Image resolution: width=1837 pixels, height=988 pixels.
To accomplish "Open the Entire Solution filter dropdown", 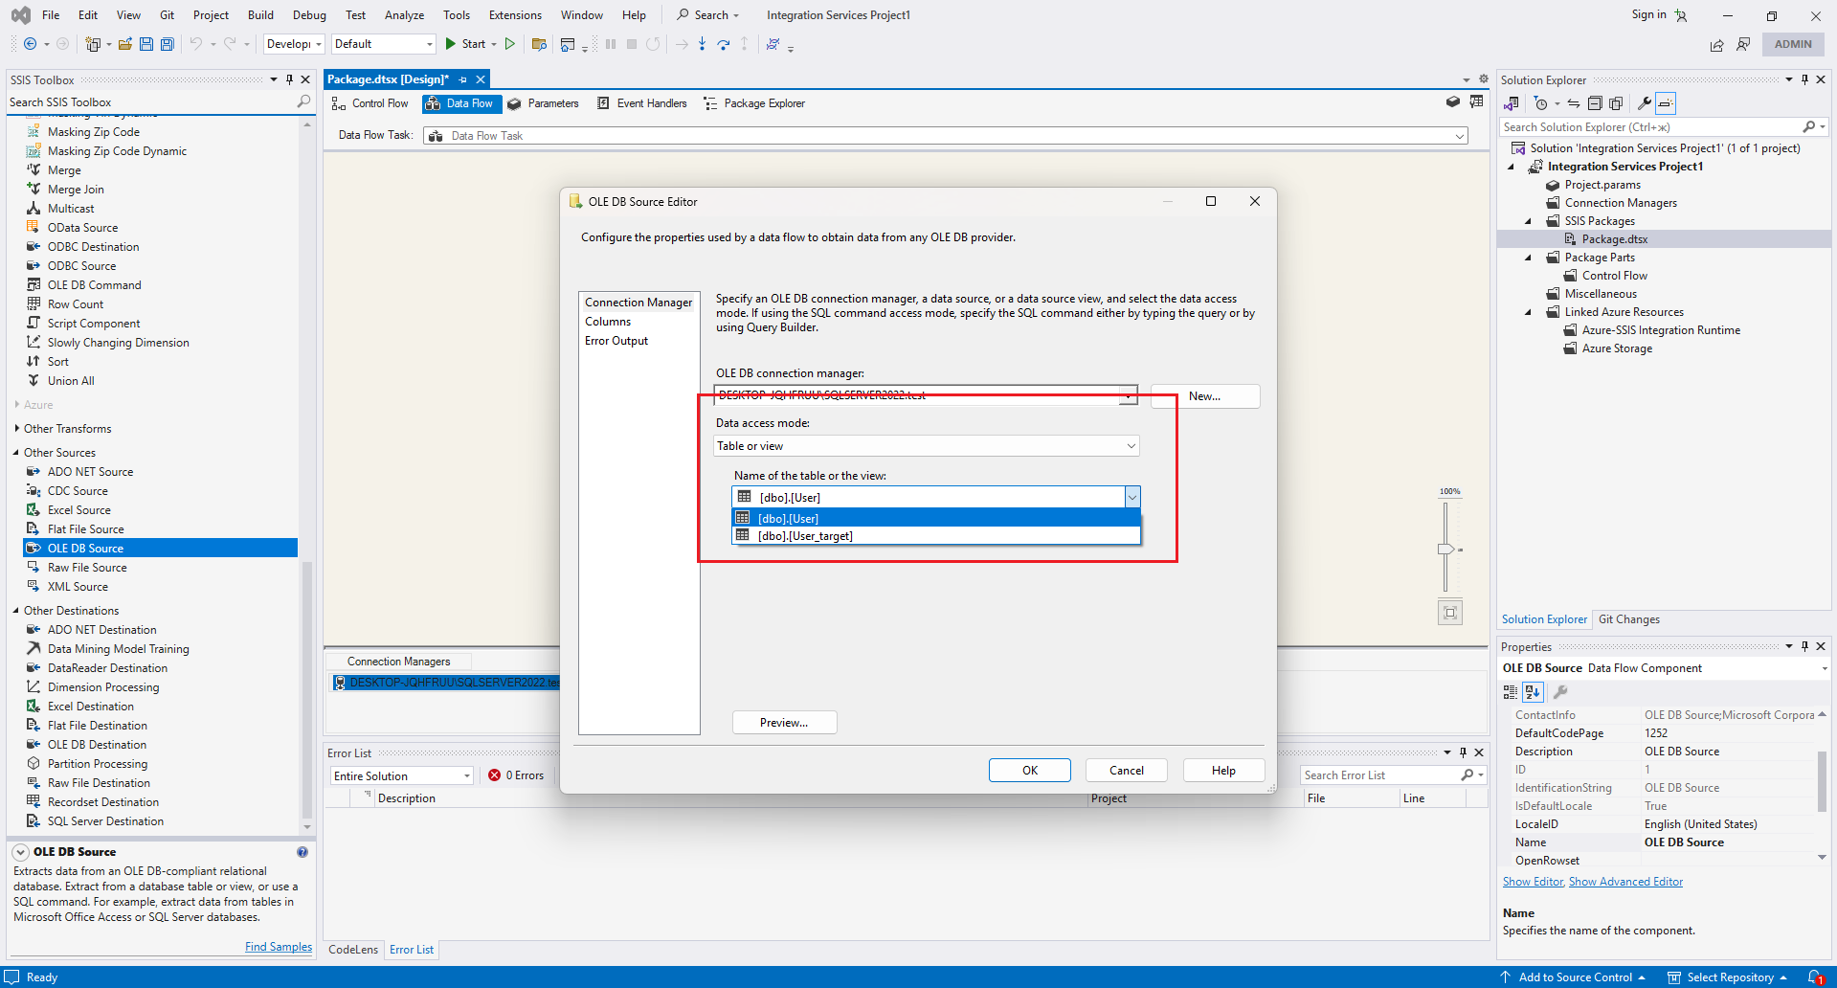I will coord(402,775).
